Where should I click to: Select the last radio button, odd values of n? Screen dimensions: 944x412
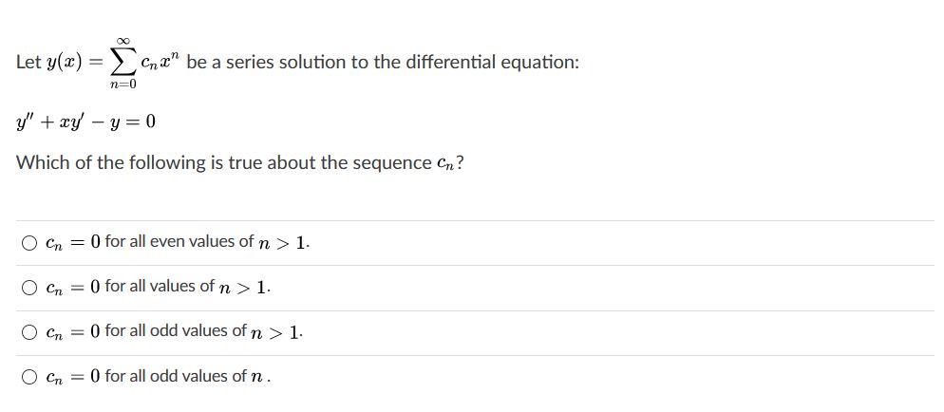(29, 377)
